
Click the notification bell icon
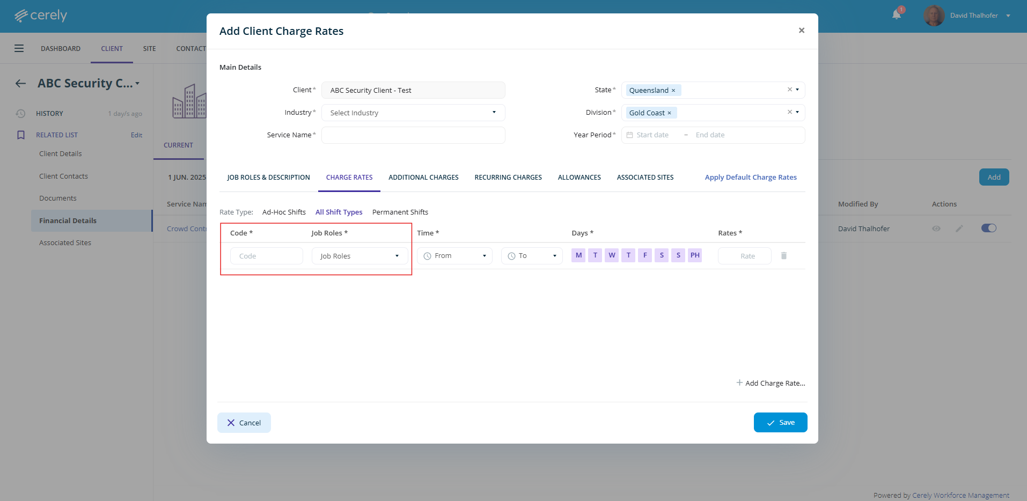tap(897, 14)
